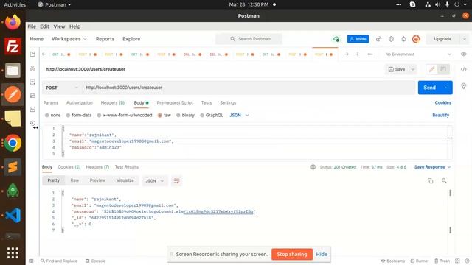Toggle the environment quick look eye icon
Screen dimensions: 472x265
464,54
